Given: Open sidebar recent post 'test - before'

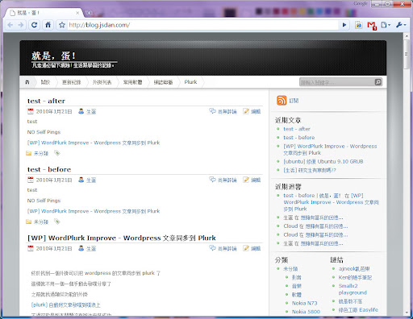Looking at the screenshot, I should coord(299,138).
